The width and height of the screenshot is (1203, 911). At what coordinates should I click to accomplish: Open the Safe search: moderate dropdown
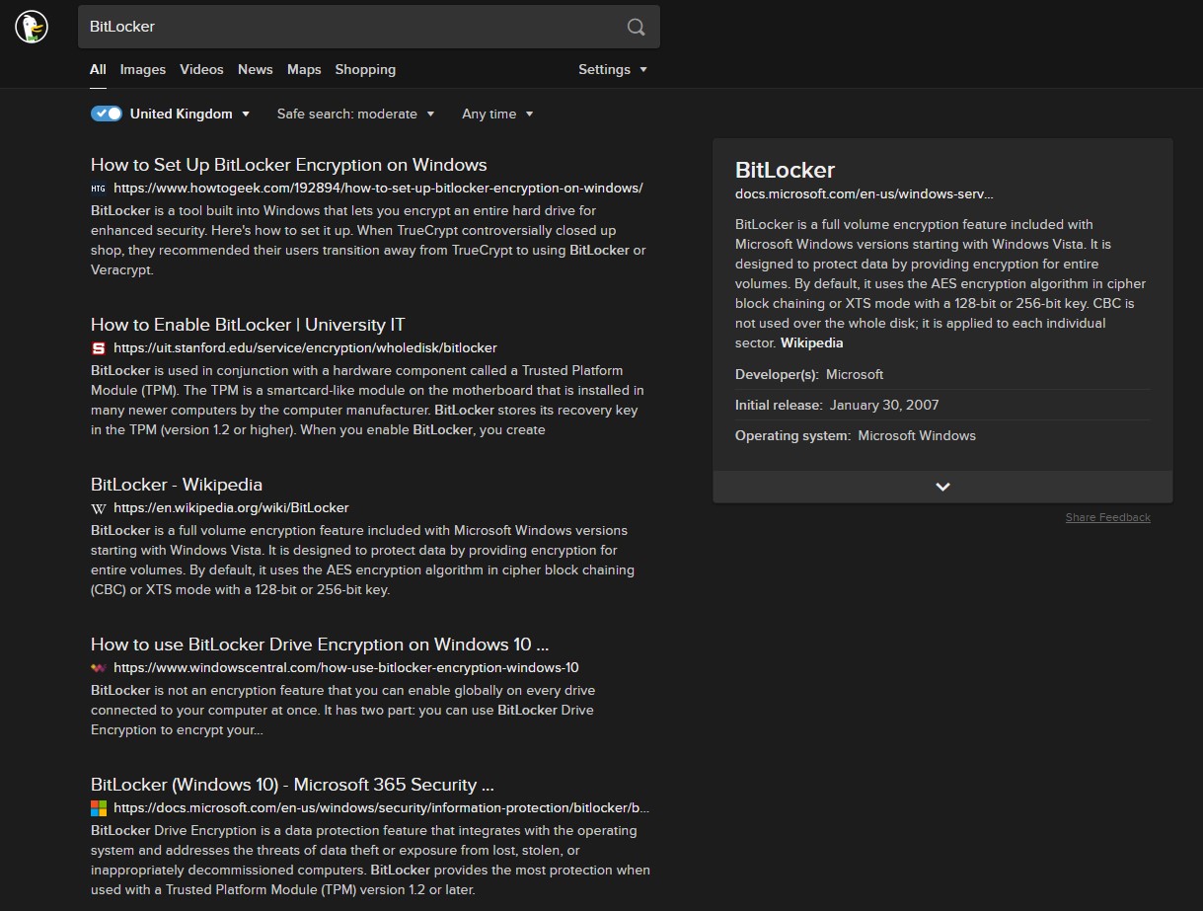pyautogui.click(x=355, y=114)
